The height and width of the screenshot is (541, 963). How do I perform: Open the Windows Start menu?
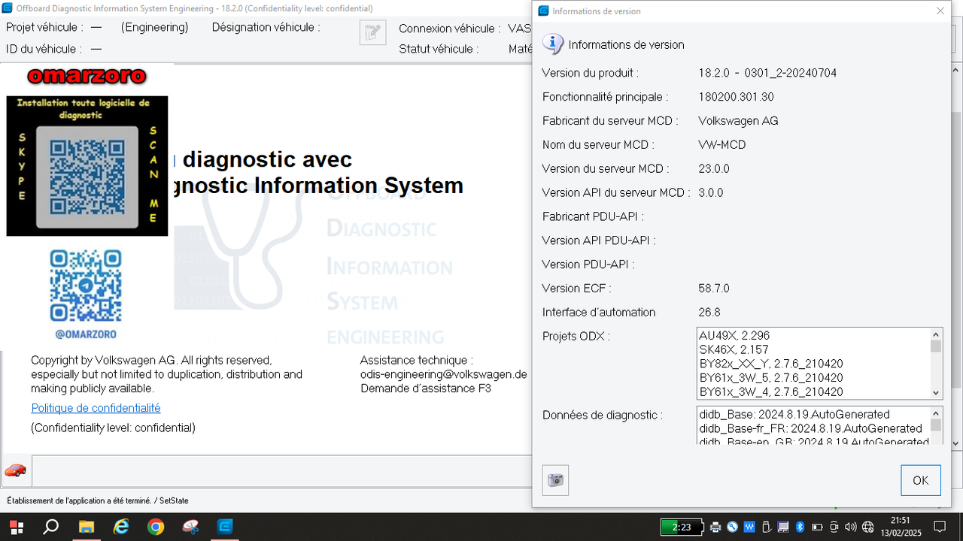[16, 527]
